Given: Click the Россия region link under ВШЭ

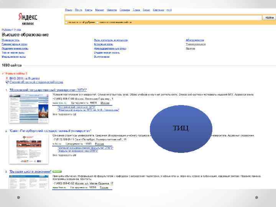Looking at the screenshot, I should [104, 187].
